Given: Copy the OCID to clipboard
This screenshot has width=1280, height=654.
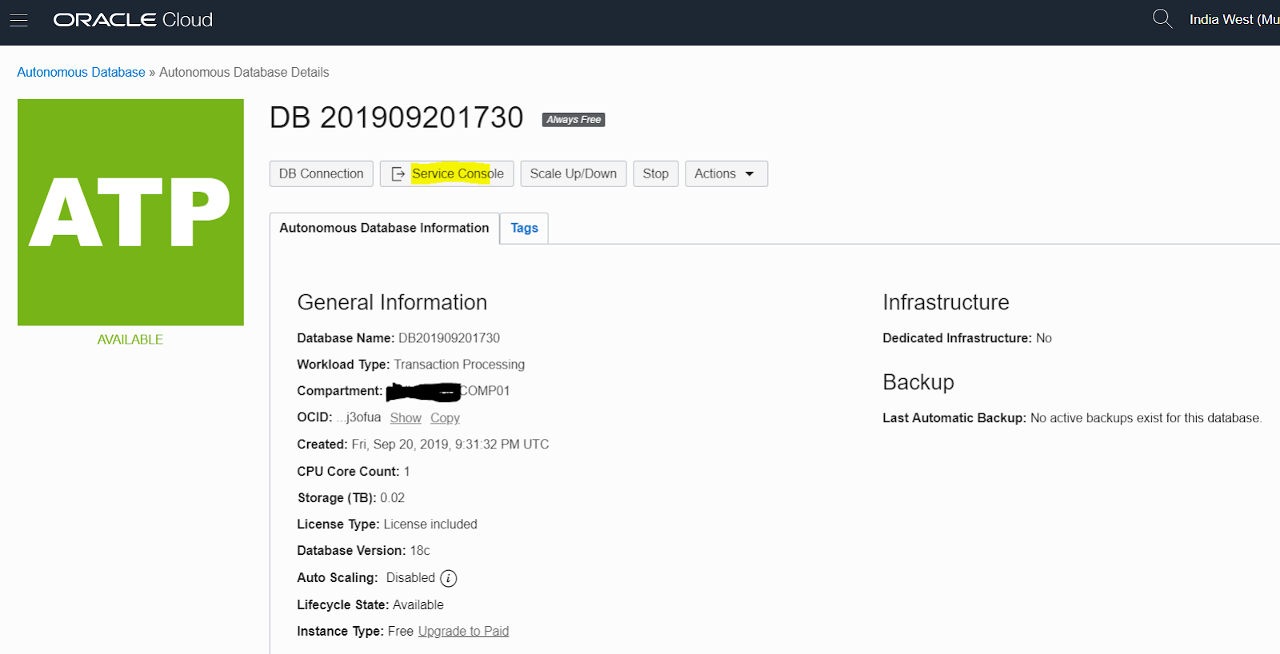Looking at the screenshot, I should point(445,417).
